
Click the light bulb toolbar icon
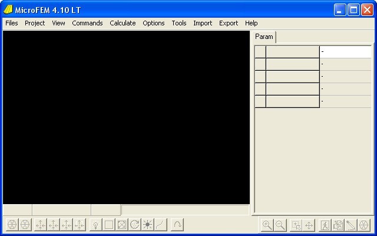point(96,225)
